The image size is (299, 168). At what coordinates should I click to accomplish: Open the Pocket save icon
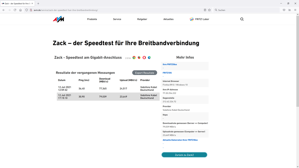[x=284, y=10]
